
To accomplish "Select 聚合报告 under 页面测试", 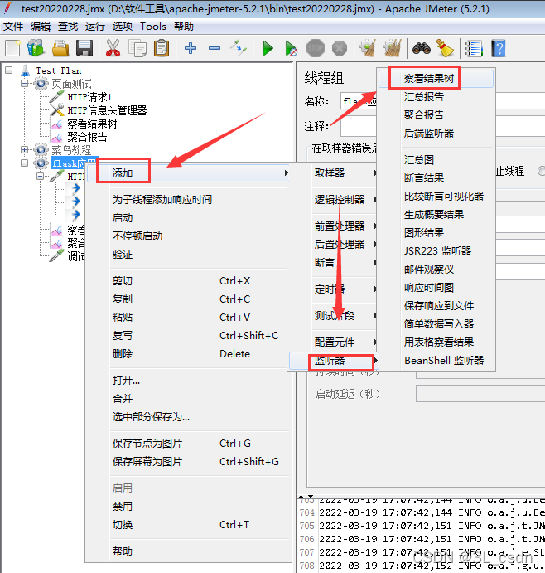I will [87, 137].
